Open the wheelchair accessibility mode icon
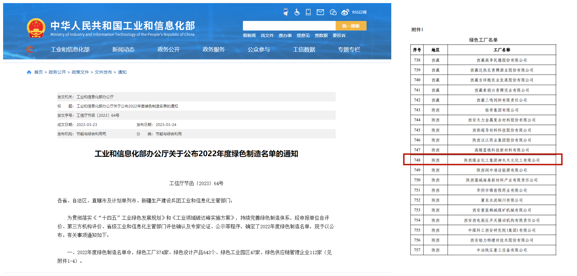577x276 pixels. click(297, 12)
